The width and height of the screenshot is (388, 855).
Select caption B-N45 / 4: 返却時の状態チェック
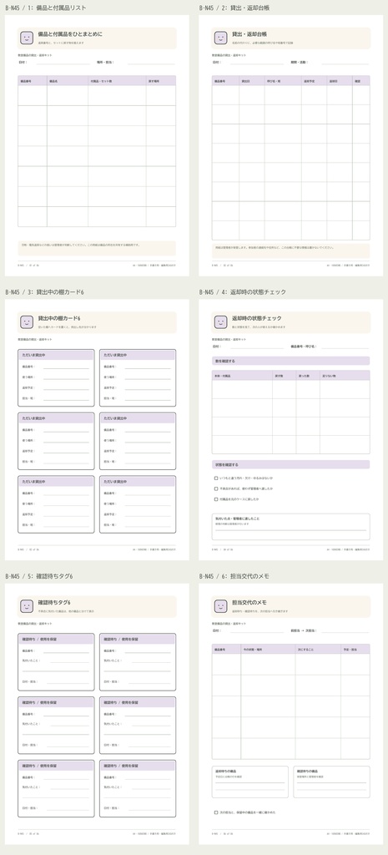[243, 292]
